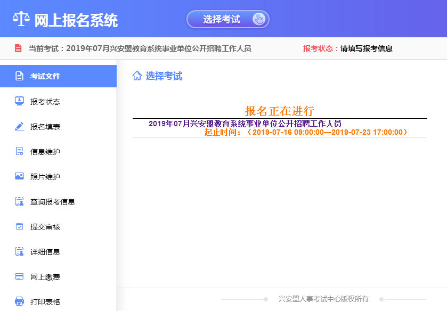This screenshot has width=447, height=311.
Task: Go to 查询报考信息 menu entry
Action: point(52,202)
